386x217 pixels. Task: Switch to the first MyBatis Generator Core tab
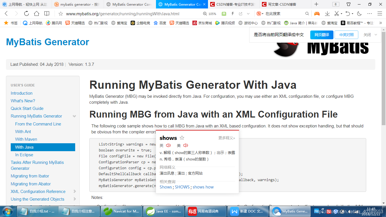point(129,4)
